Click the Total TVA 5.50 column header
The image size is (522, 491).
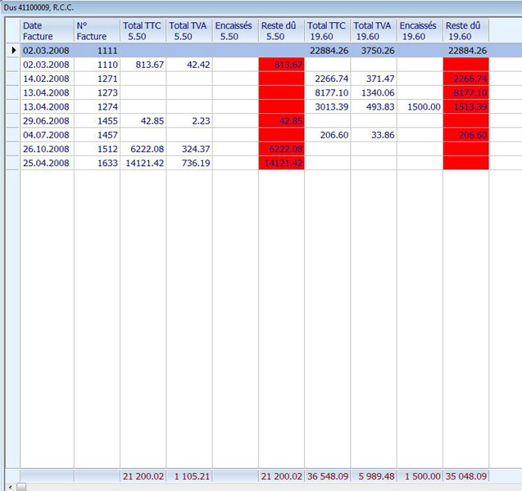point(188,31)
